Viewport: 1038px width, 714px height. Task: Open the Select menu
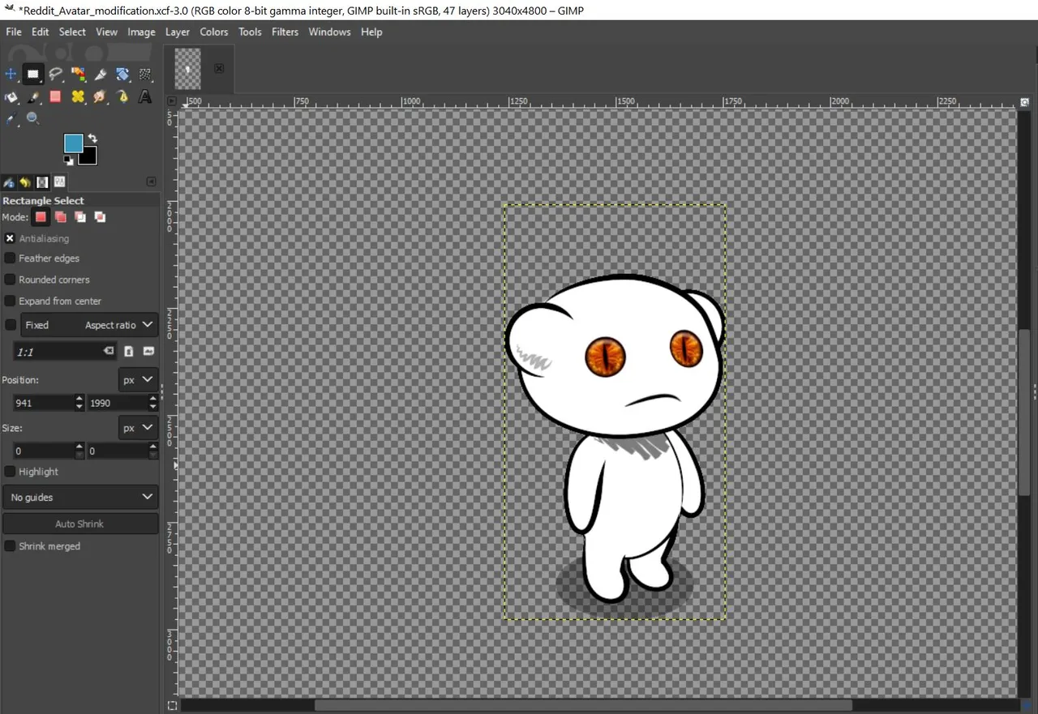point(72,32)
